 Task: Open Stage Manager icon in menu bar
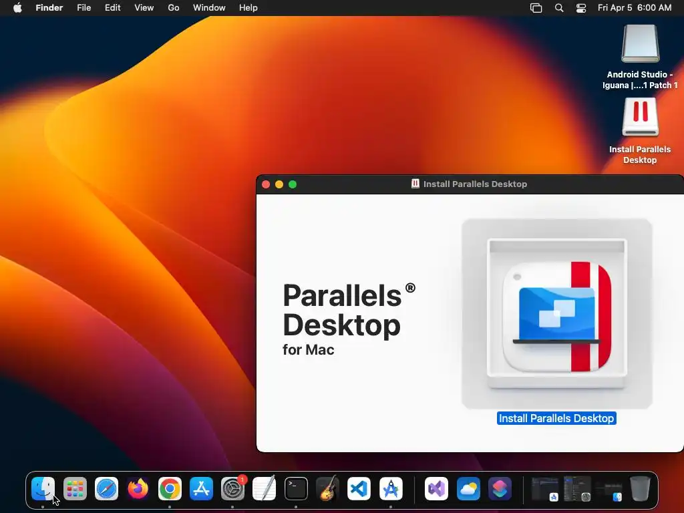tap(536, 8)
